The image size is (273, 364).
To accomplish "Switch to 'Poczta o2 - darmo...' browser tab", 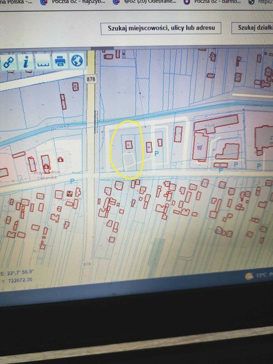I will [x=212, y=2].
